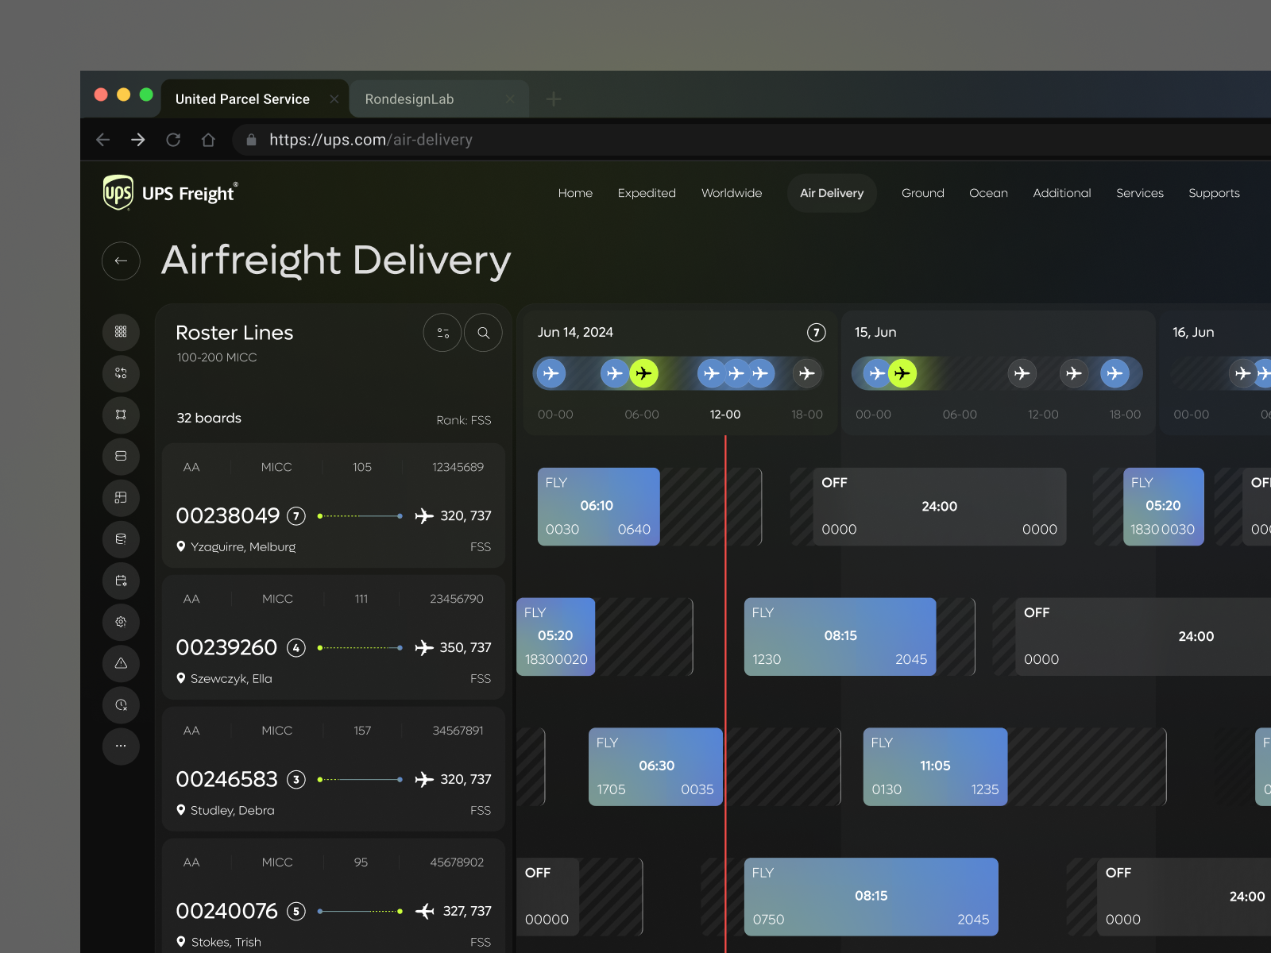Activate the yellow plane toggle on 15 Jun
This screenshot has height=953, width=1271.
click(902, 373)
